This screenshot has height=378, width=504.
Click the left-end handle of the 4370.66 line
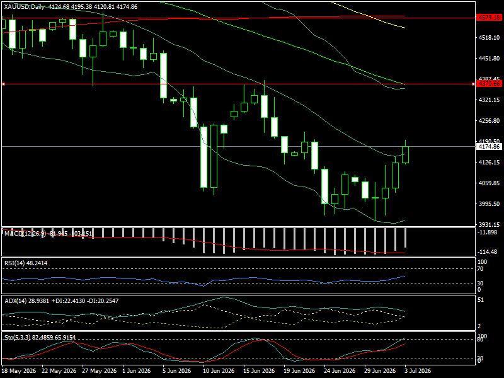click(x=3, y=84)
